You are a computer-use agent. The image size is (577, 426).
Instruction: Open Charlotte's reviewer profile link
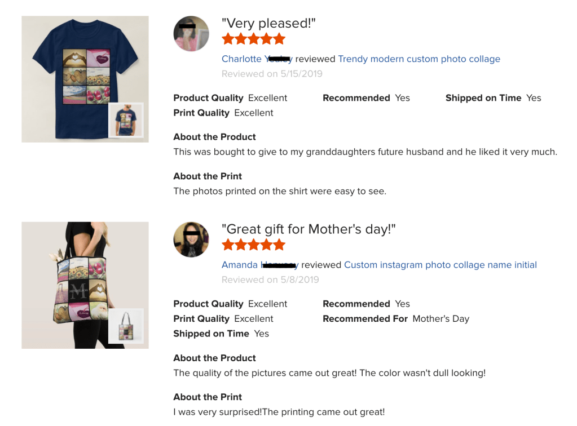click(257, 59)
